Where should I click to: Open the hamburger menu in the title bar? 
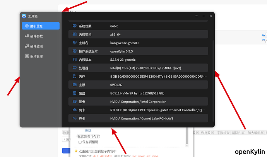pos(197,16)
